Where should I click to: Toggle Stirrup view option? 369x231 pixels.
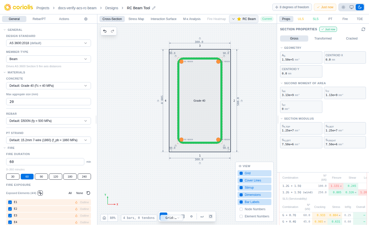(254, 188)
